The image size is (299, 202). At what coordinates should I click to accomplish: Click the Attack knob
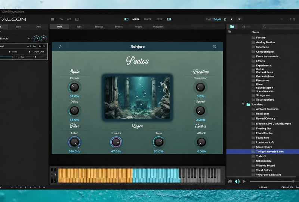click(201, 142)
